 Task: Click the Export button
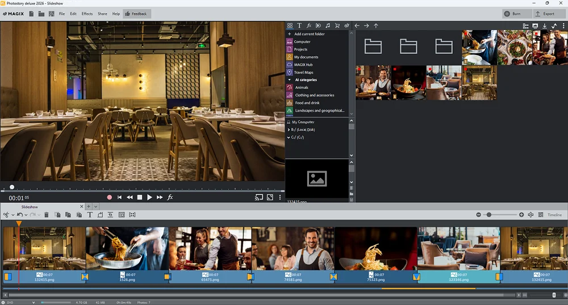point(549,14)
